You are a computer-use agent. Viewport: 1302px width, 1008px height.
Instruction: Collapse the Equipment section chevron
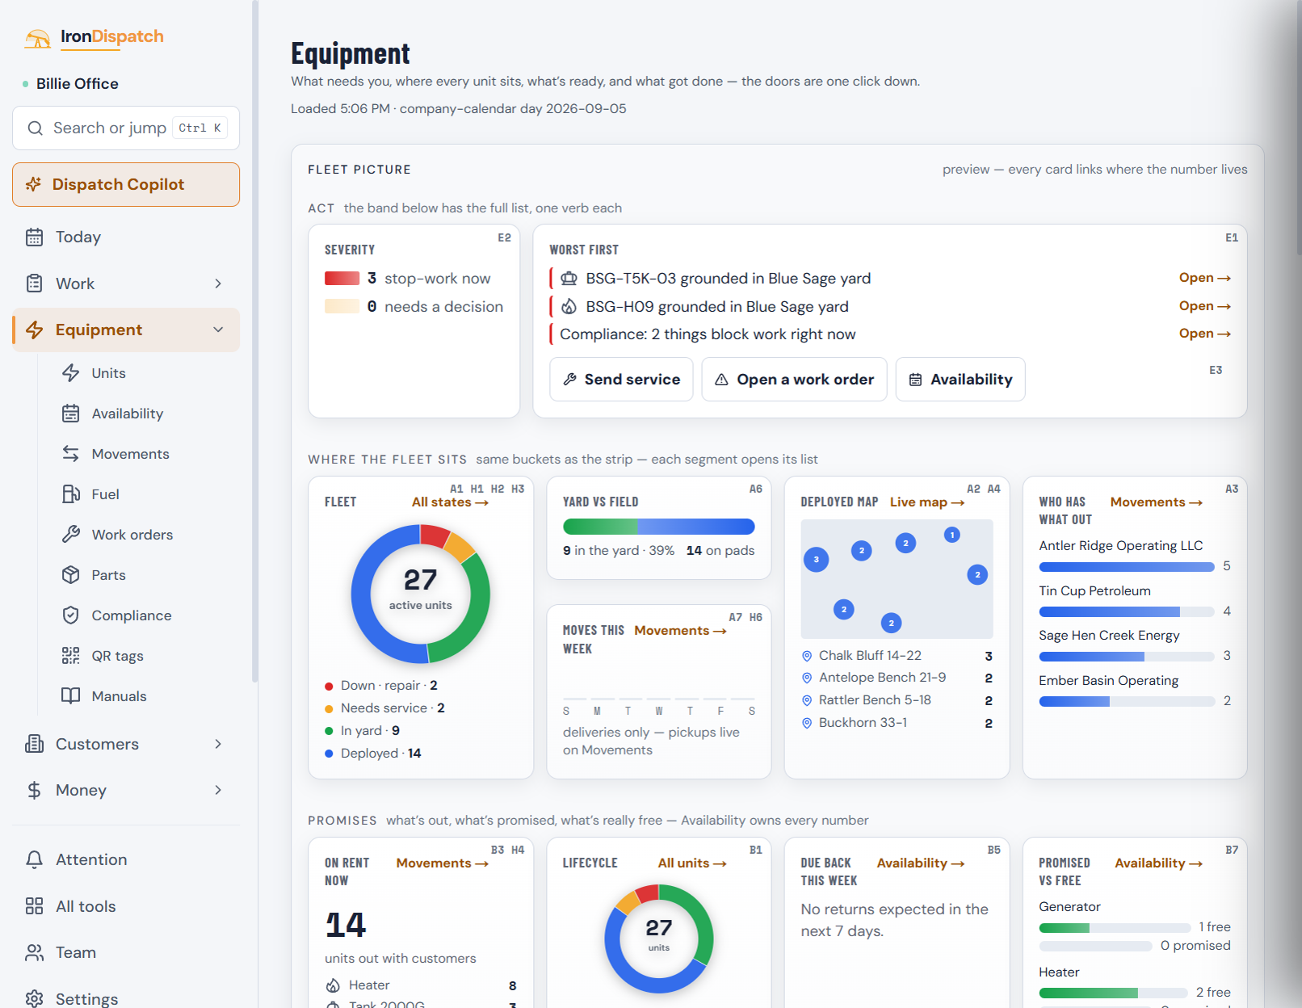[218, 330]
